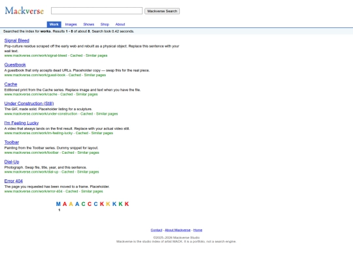The width and height of the screenshot is (353, 264).
Task: Open the Toolbar result
Action: [x=12, y=142]
